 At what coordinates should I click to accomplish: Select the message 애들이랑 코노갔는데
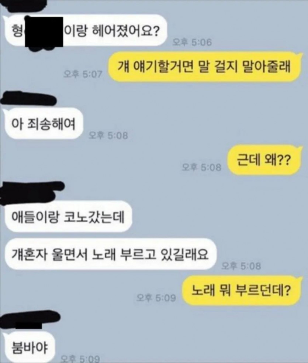pyautogui.click(x=68, y=217)
